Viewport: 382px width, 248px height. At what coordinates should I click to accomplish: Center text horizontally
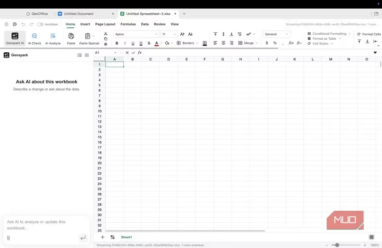(223, 43)
